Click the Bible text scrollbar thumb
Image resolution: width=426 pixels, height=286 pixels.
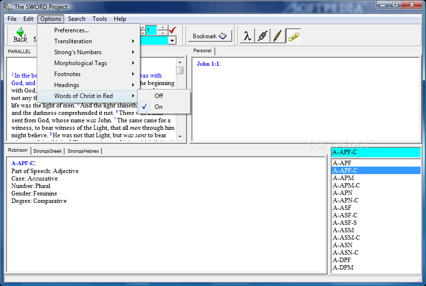point(179,71)
